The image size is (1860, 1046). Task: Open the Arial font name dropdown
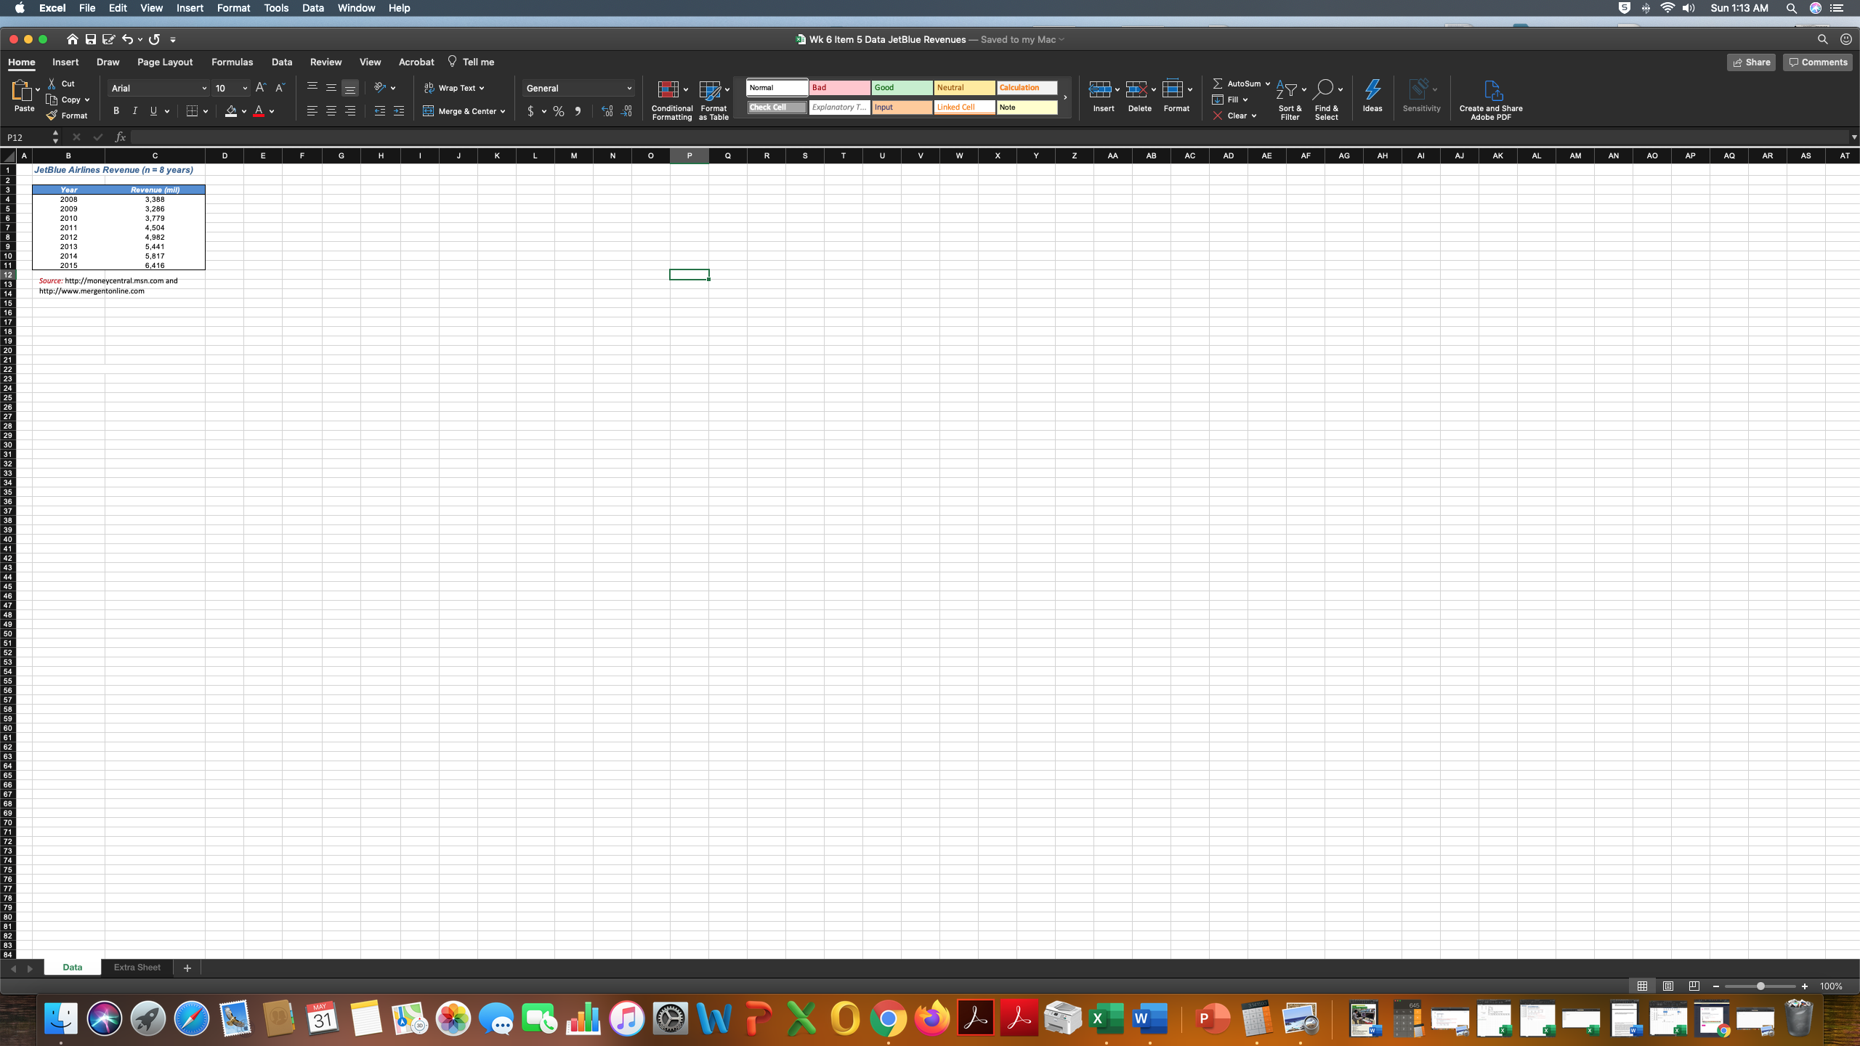pyautogui.click(x=203, y=89)
